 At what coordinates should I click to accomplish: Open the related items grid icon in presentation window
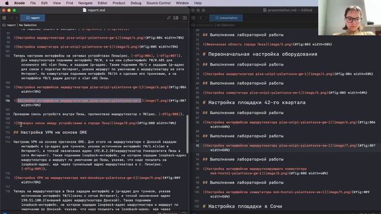(x=193, y=18)
